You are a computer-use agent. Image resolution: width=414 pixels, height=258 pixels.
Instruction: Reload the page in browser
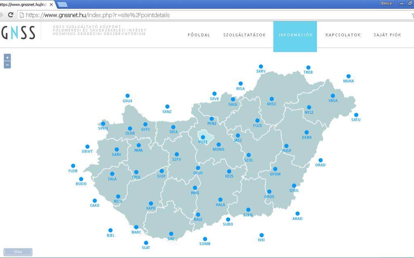[x=11, y=15]
